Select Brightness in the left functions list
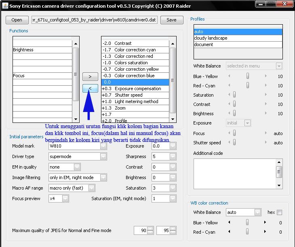This screenshot has height=247, width=295. [x=42, y=50]
